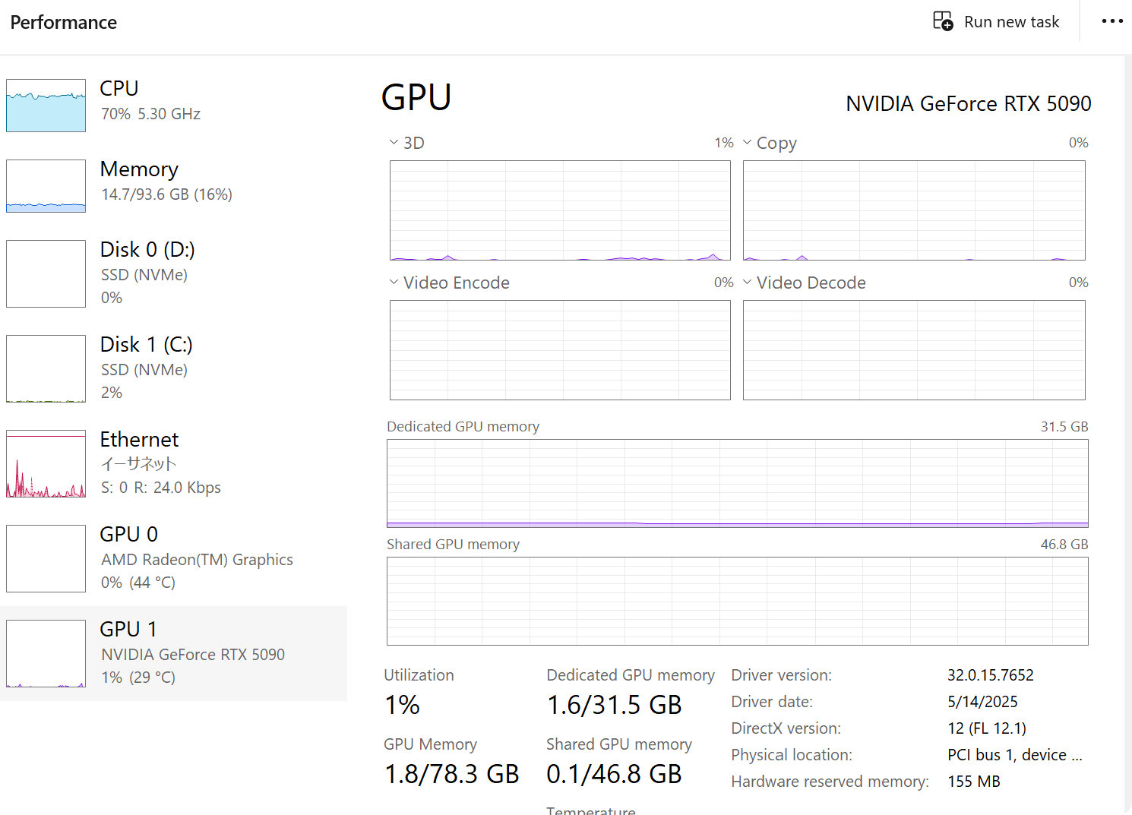Viewport: 1132px width, 815px height.
Task: Click the Run new task icon
Action: coord(943,21)
